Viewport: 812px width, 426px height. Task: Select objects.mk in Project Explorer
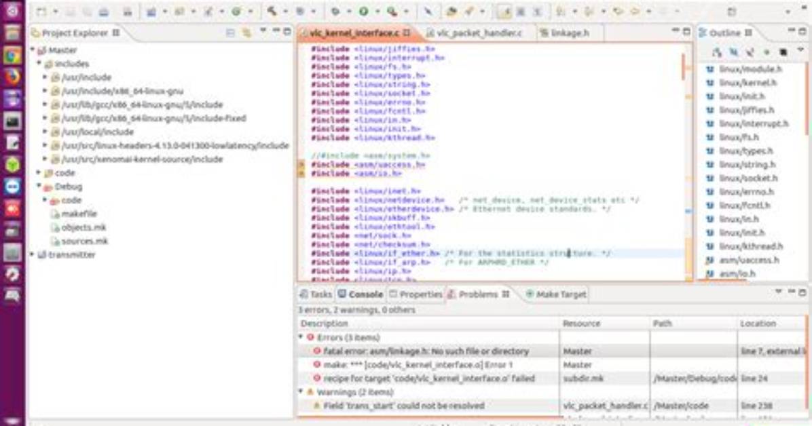84,227
